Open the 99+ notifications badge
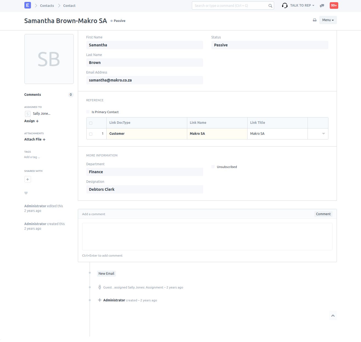 tap(334, 5)
